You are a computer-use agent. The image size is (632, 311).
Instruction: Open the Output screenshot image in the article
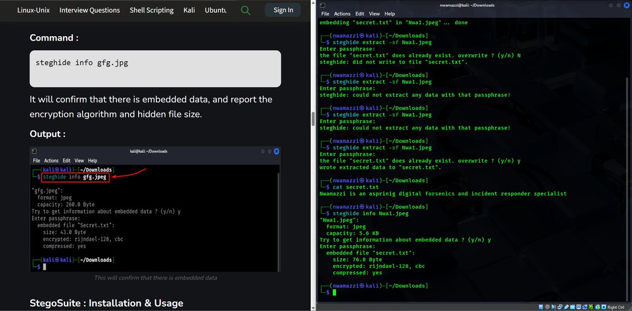tap(155, 209)
